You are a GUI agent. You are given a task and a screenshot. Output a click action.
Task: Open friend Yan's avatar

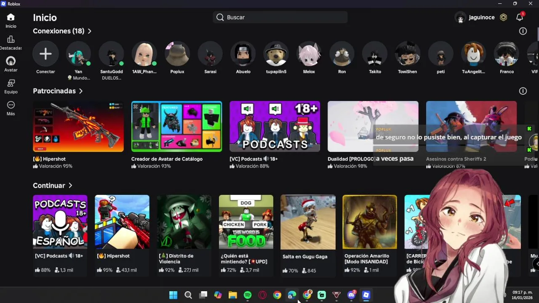78,53
